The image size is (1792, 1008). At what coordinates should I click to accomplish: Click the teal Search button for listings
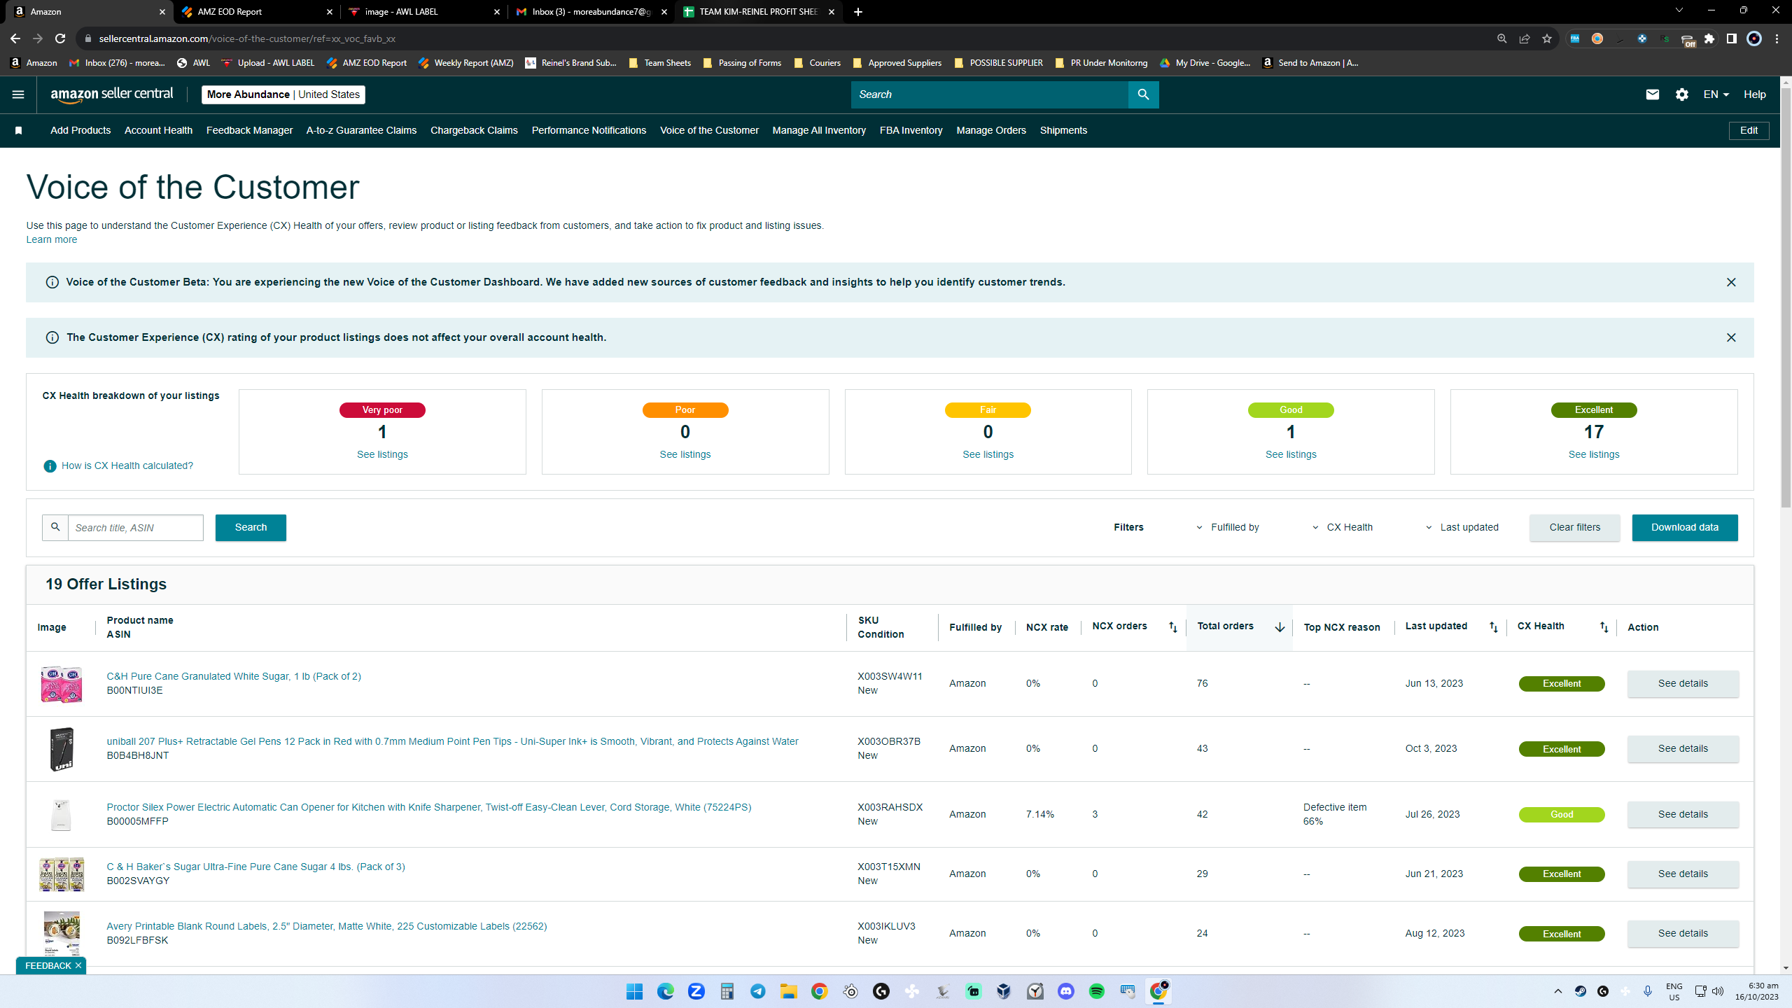coord(251,528)
